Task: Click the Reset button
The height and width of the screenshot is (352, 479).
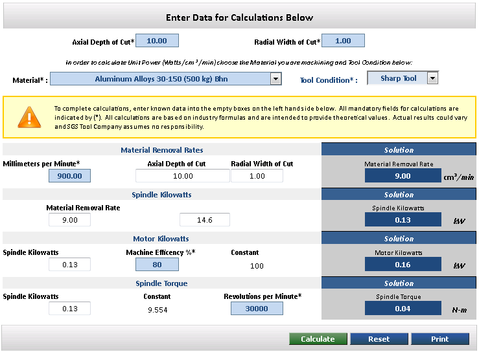Action: point(379,339)
